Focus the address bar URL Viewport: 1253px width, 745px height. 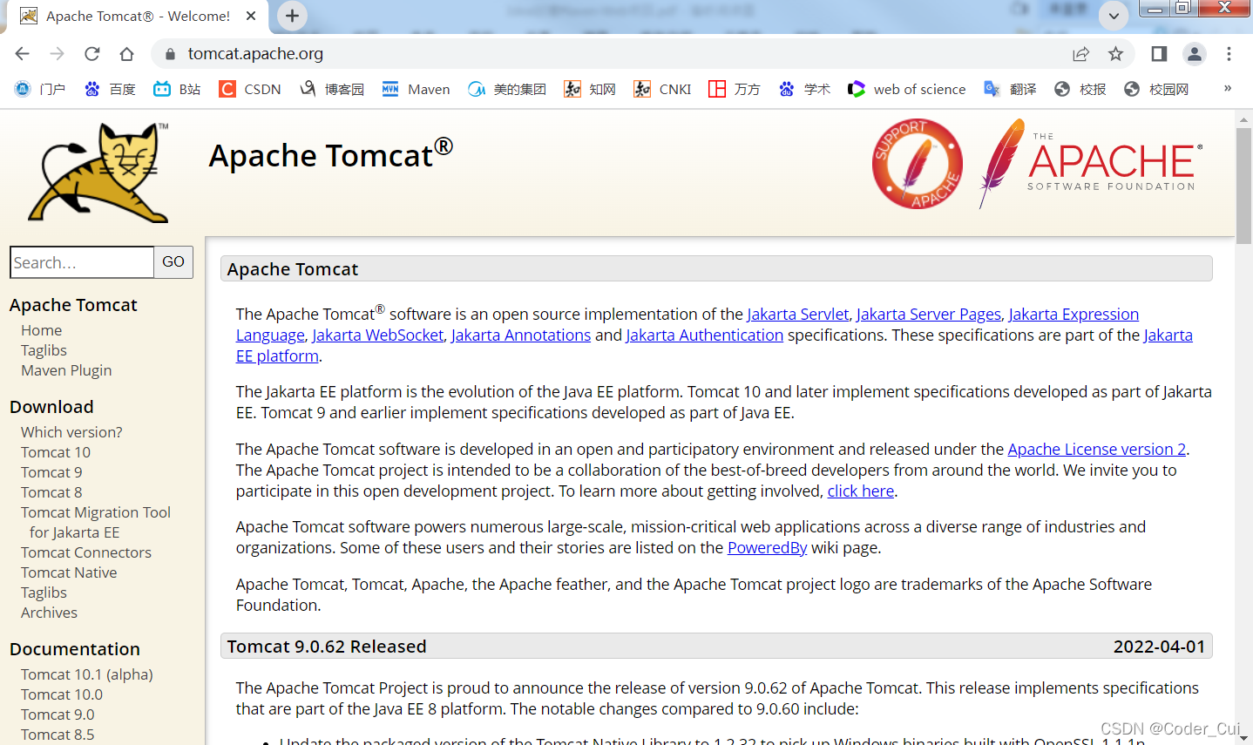tap(255, 54)
